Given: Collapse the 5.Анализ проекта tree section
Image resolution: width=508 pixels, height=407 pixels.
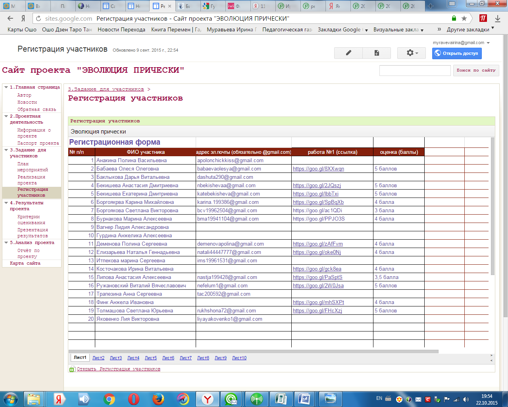Looking at the screenshot, I should (x=6, y=242).
